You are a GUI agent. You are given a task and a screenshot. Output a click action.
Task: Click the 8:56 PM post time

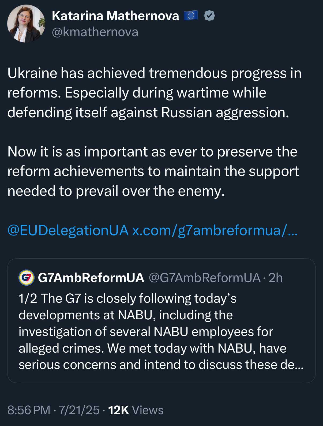pyautogui.click(x=29, y=410)
